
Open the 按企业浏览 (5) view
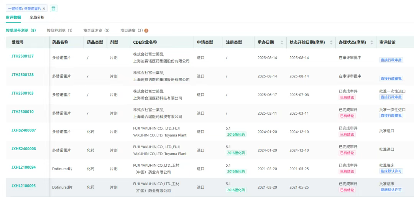coord(96,30)
